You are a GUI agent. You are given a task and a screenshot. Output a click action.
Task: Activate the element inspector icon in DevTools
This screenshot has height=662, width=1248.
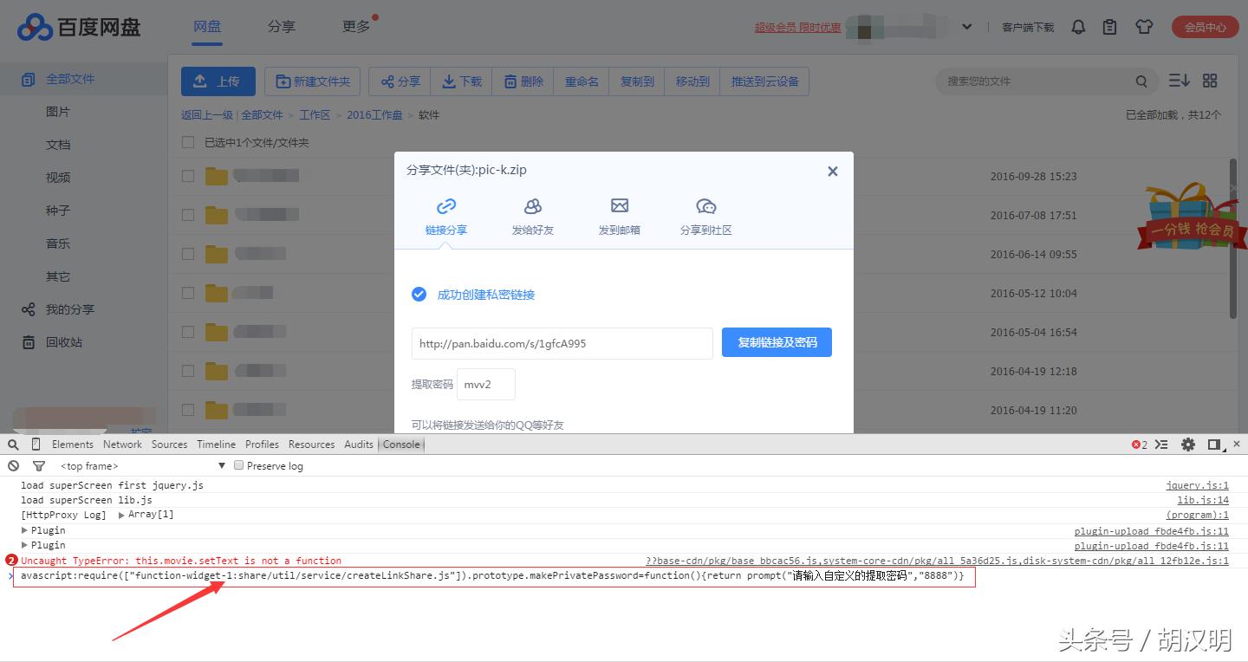click(13, 444)
